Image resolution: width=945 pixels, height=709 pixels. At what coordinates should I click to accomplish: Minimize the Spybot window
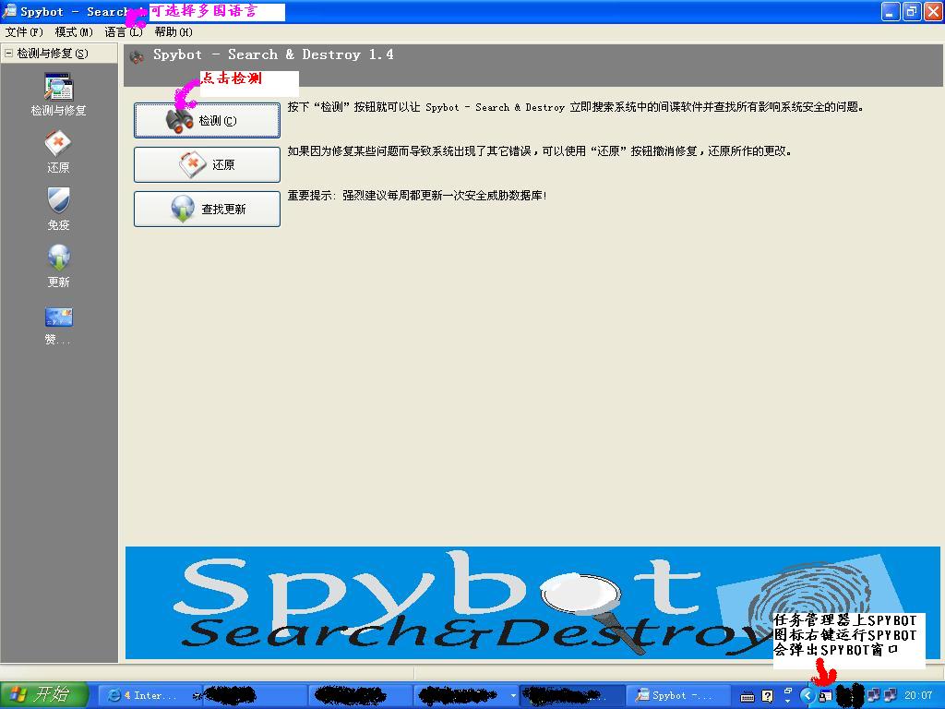(891, 11)
